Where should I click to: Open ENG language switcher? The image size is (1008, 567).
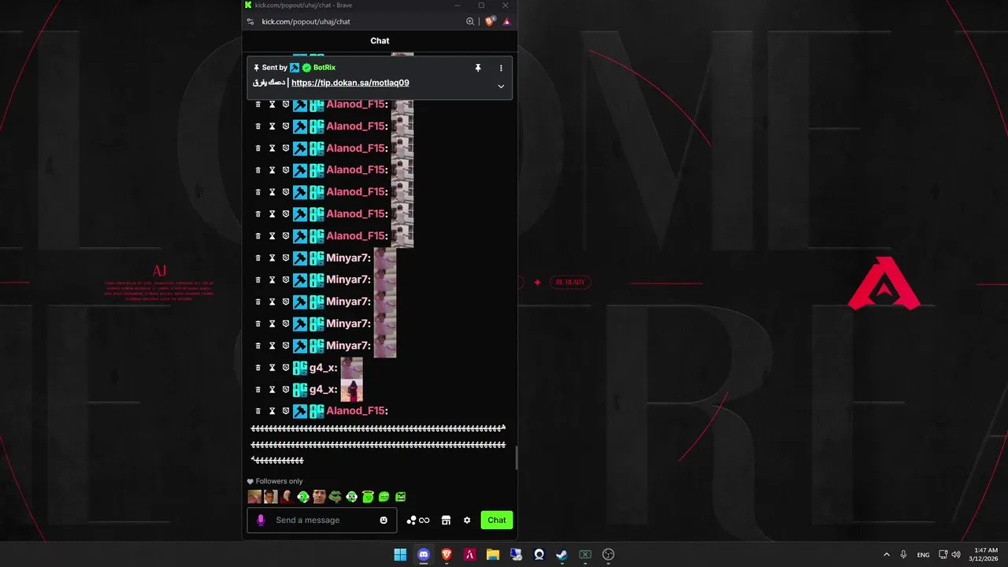pos(923,554)
